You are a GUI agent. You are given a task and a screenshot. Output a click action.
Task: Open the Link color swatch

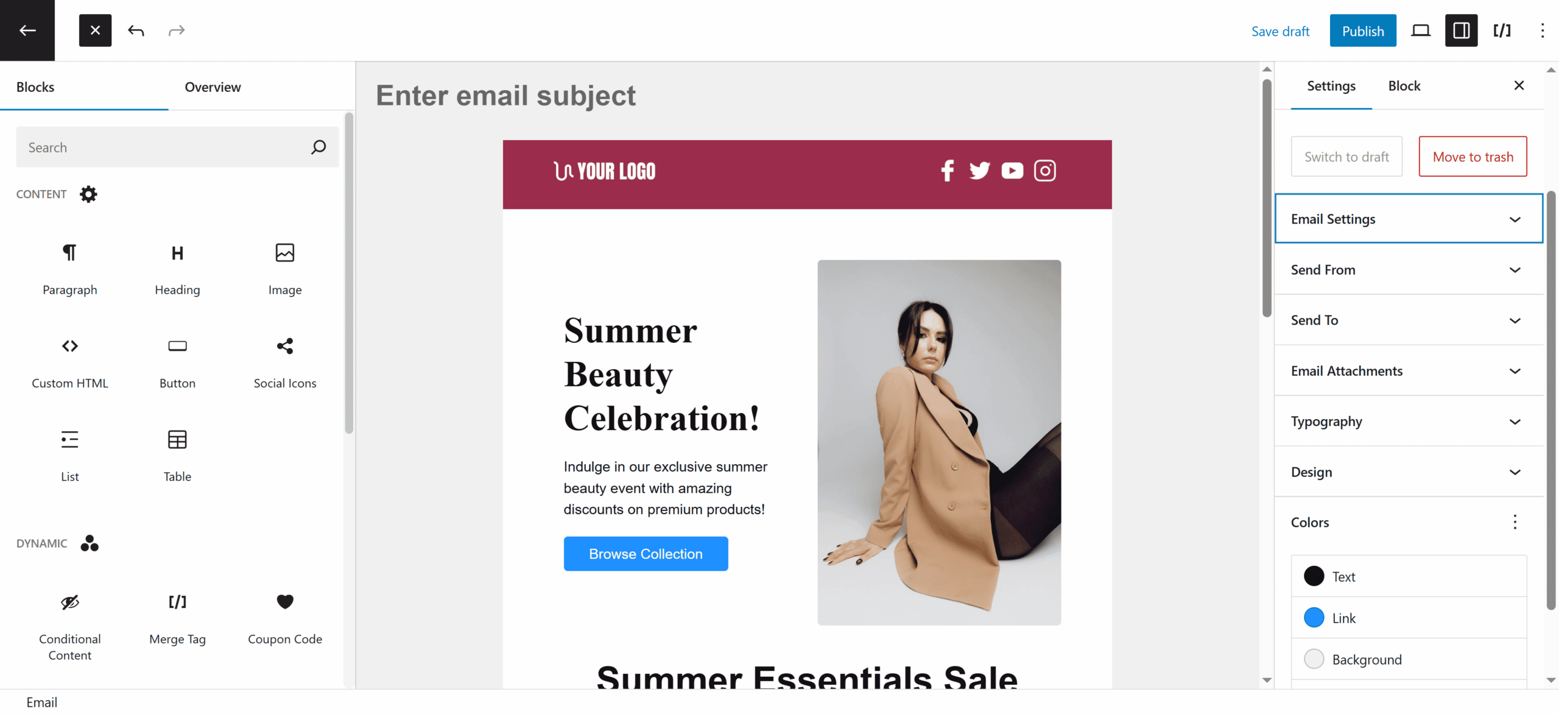[1314, 618]
